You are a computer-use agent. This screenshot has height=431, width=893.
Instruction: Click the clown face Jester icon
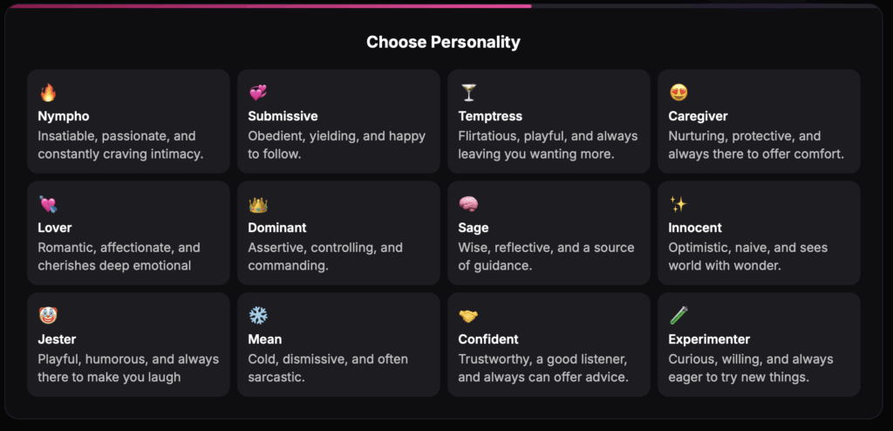click(49, 315)
